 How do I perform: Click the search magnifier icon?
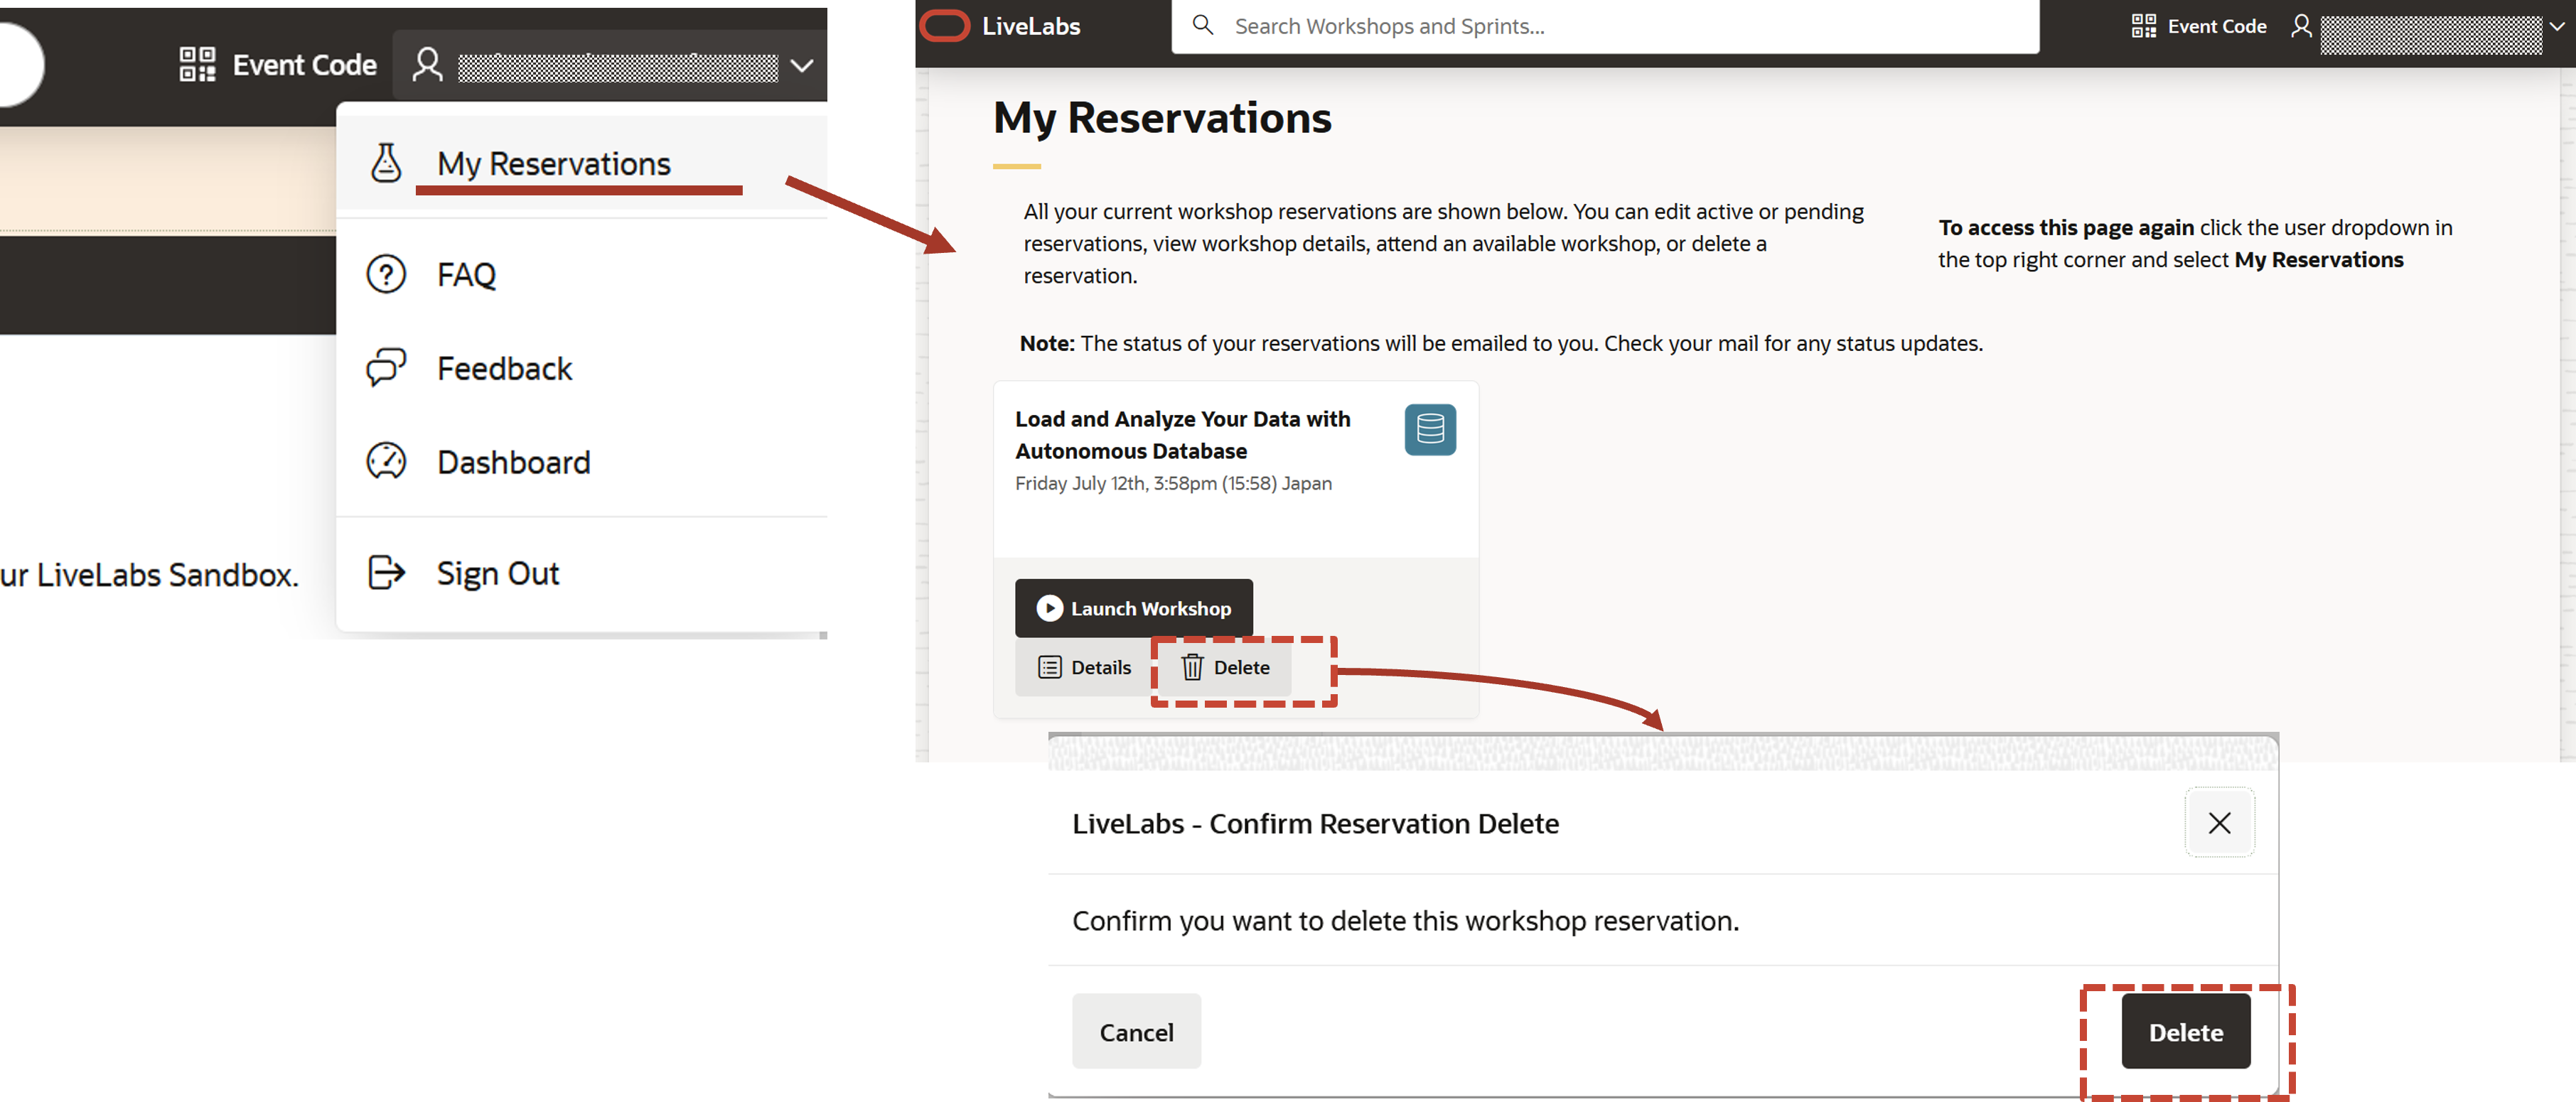1203,26
